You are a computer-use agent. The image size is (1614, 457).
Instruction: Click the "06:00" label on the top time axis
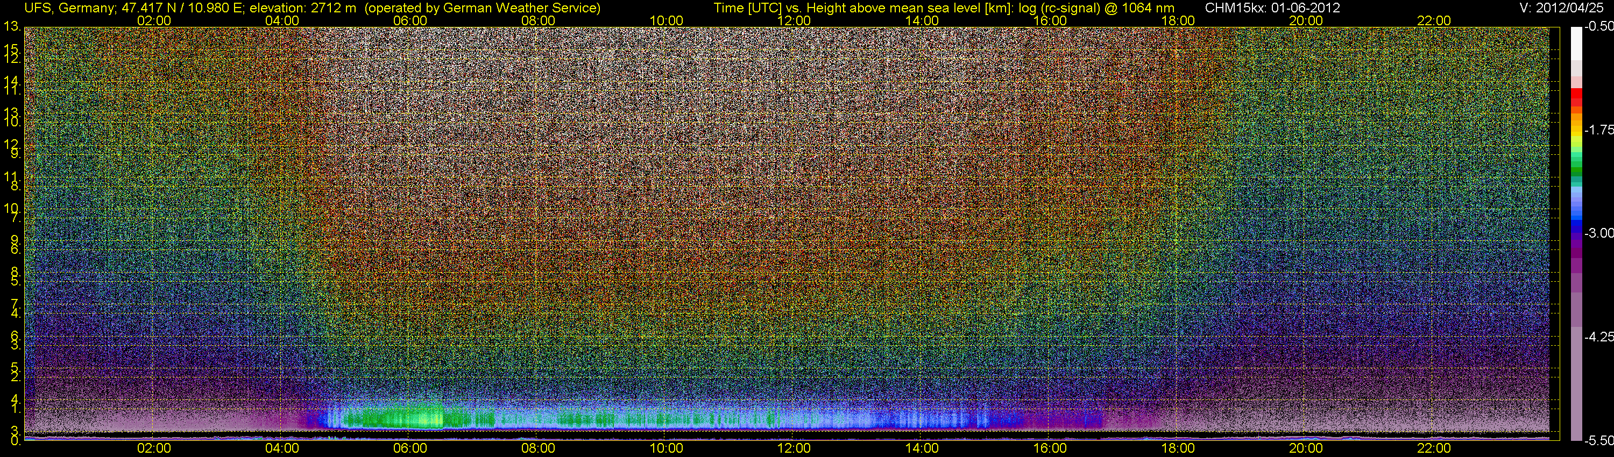(410, 20)
